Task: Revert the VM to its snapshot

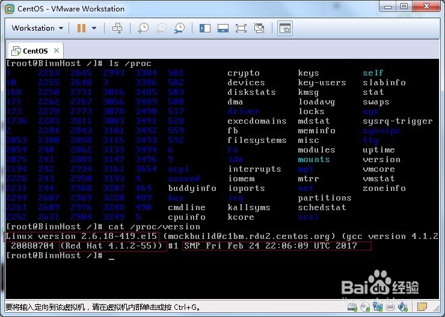Action: pos(162,28)
